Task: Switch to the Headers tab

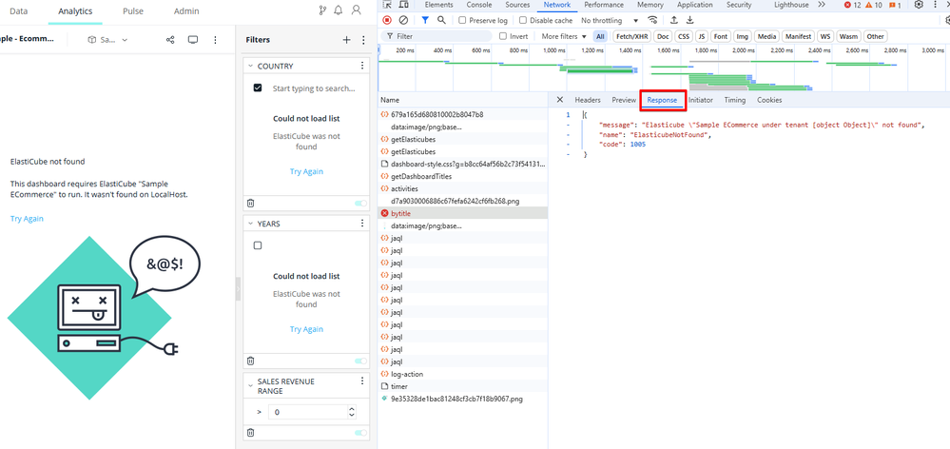Action: (x=587, y=100)
